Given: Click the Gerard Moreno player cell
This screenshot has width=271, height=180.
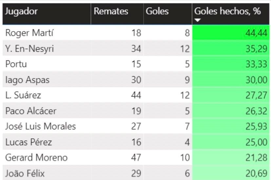Looking at the screenshot, I should coord(36,158).
